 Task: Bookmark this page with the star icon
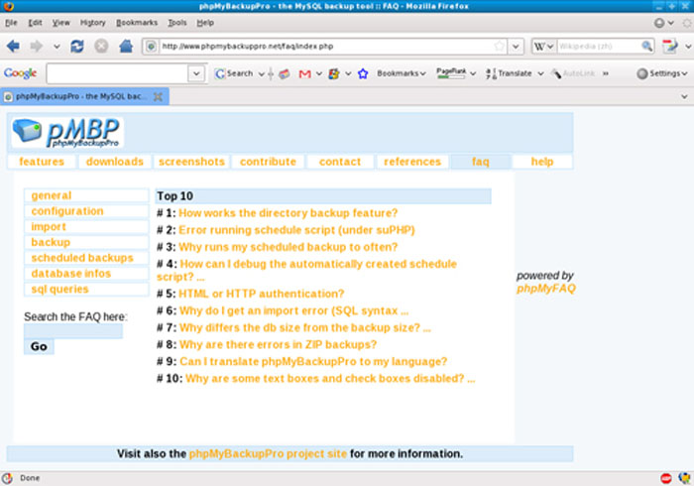click(x=500, y=46)
